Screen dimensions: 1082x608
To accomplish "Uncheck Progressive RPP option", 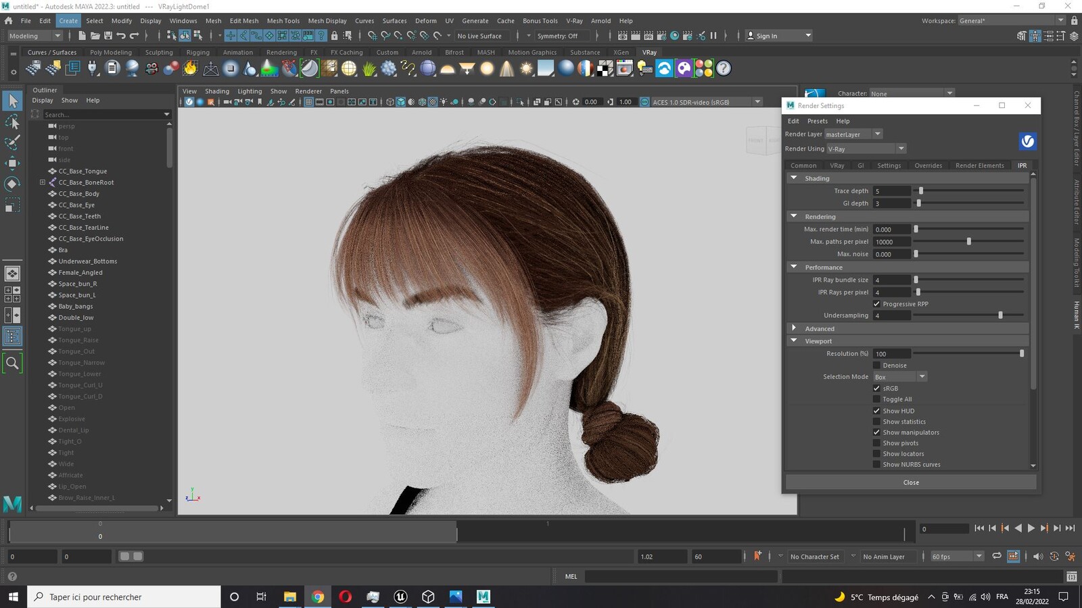I will click(x=876, y=304).
